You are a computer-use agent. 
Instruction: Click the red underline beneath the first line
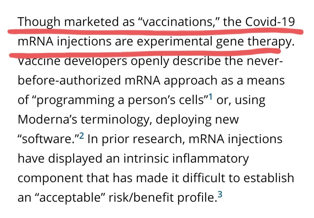153,31
